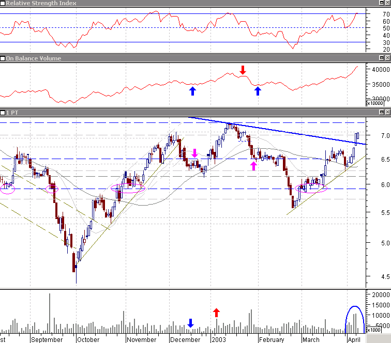Click the price axis value 7.0
This screenshot has height=343, width=391.
click(385, 136)
